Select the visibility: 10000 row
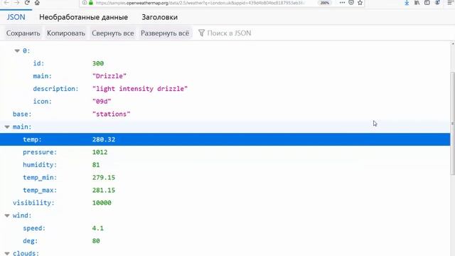The width and height of the screenshot is (455, 256). click(225, 203)
